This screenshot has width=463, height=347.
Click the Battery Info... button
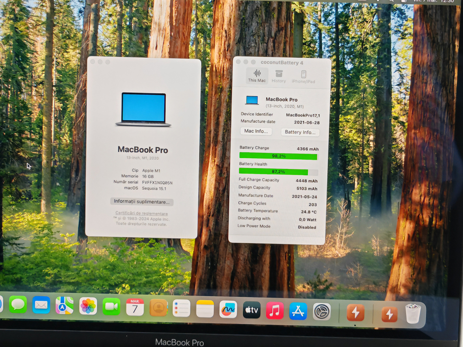tap(300, 132)
